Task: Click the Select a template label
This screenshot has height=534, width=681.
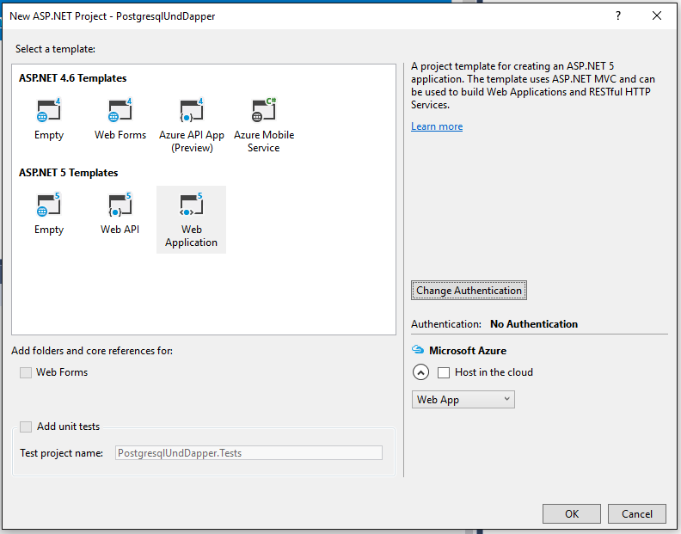Action: click(x=55, y=49)
